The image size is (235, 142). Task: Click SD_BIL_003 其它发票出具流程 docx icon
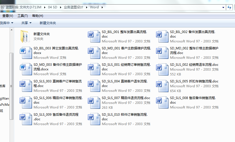26,53
